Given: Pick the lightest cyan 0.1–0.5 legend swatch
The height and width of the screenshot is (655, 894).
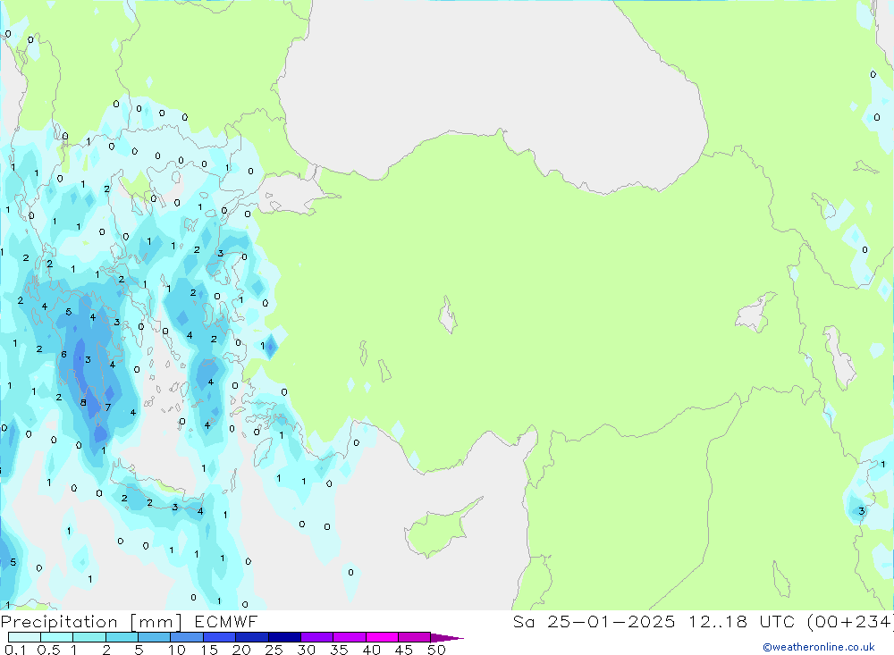Looking at the screenshot, I should coord(24,638).
